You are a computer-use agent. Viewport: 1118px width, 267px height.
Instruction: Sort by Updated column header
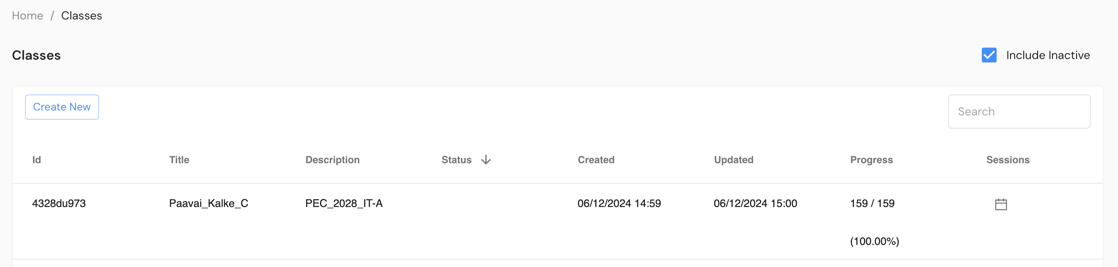pyautogui.click(x=733, y=160)
